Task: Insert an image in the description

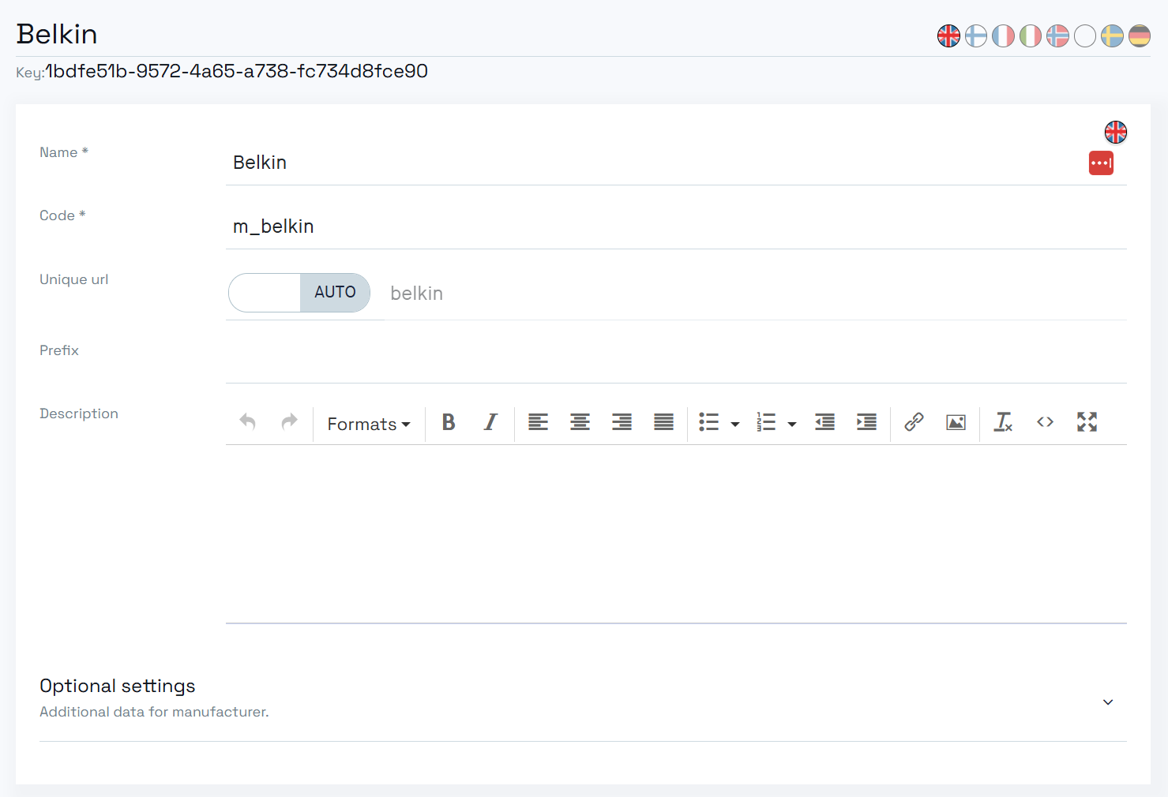Action: click(956, 422)
